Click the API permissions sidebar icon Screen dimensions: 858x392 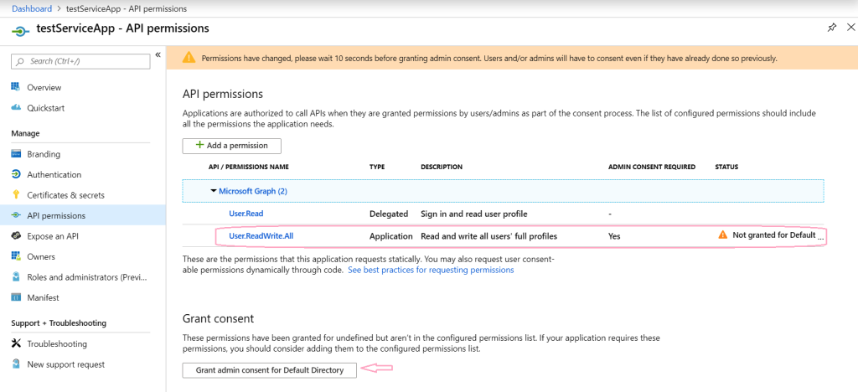pyautogui.click(x=16, y=215)
